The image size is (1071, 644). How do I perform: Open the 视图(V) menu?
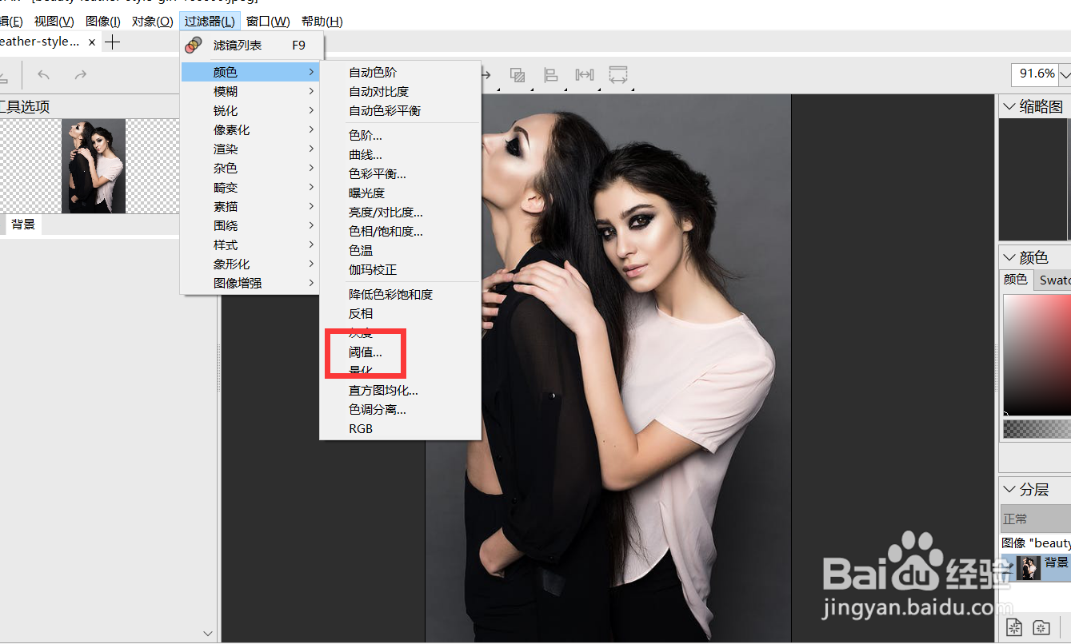[x=54, y=22]
